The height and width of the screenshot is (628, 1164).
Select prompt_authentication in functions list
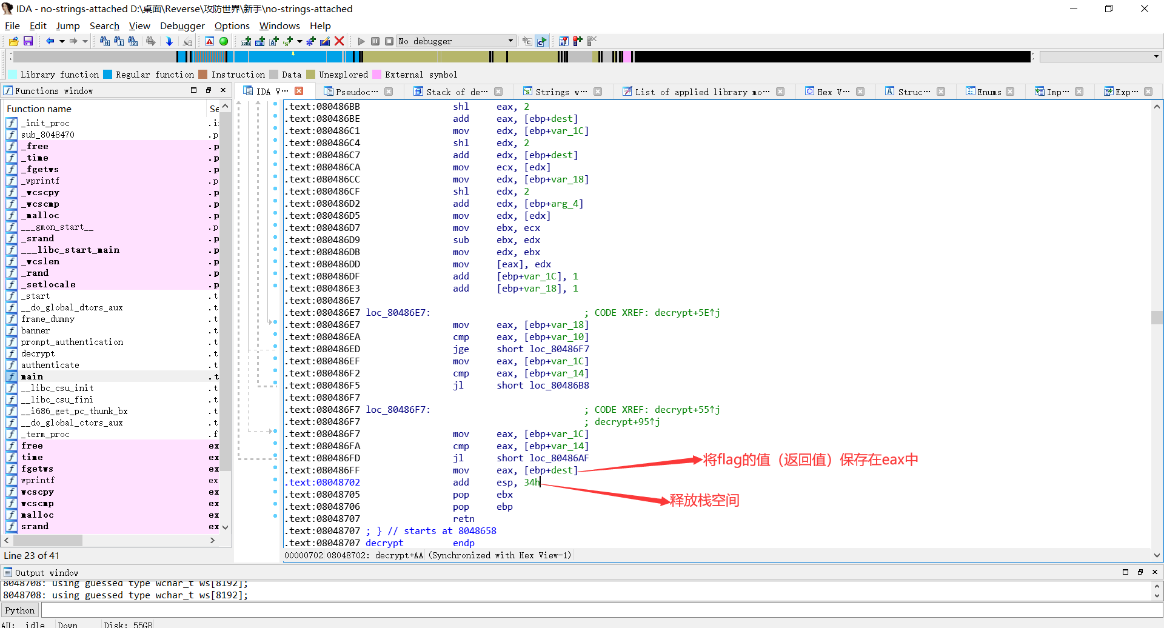point(72,342)
